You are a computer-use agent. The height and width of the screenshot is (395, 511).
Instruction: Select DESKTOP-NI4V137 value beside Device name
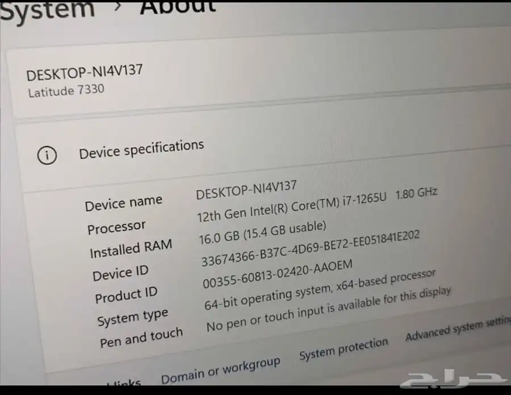pyautogui.click(x=246, y=190)
